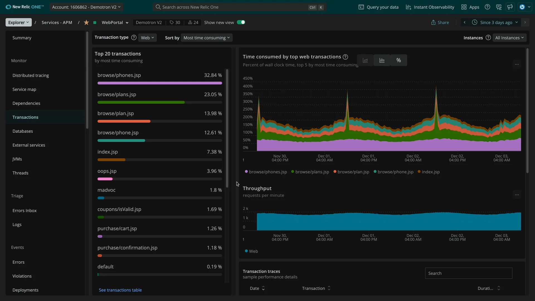Screen dimensions: 535x301
Task: Click the browse/phones.jsp transaction row
Action: (159, 77)
